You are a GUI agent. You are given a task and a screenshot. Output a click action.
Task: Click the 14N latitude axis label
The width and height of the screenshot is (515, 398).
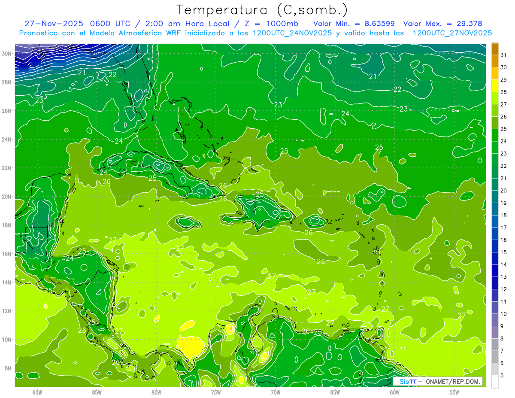(7, 282)
